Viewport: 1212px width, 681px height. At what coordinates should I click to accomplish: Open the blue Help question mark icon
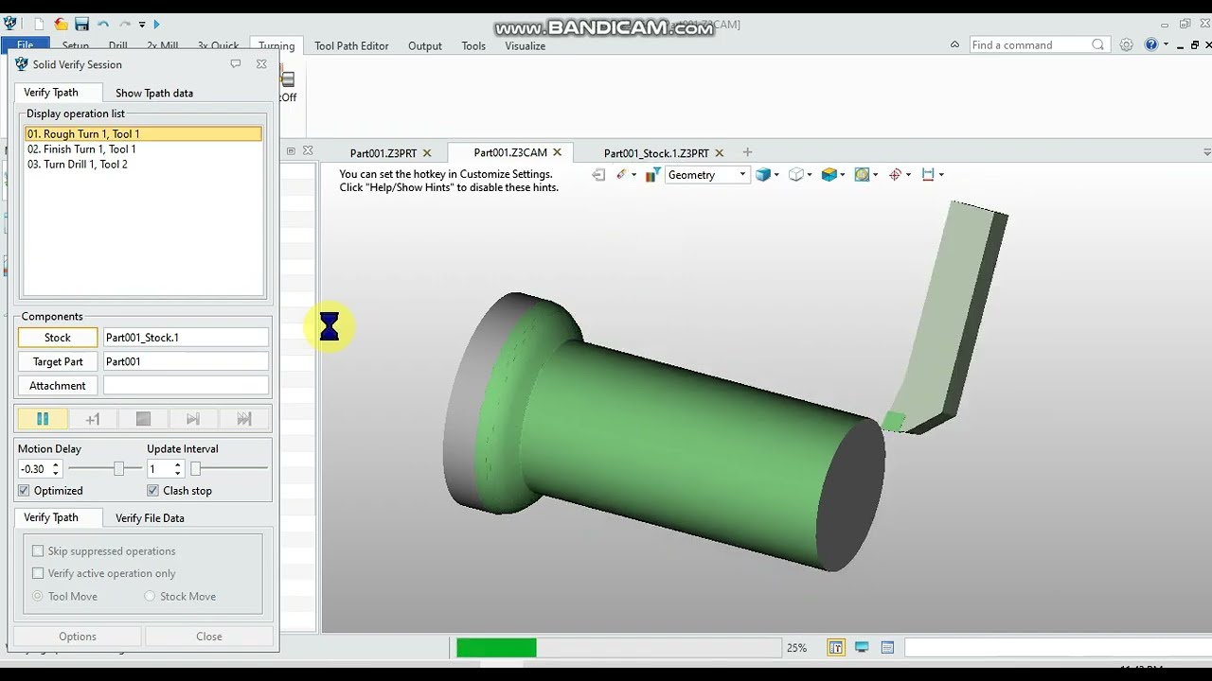pyautogui.click(x=1151, y=44)
